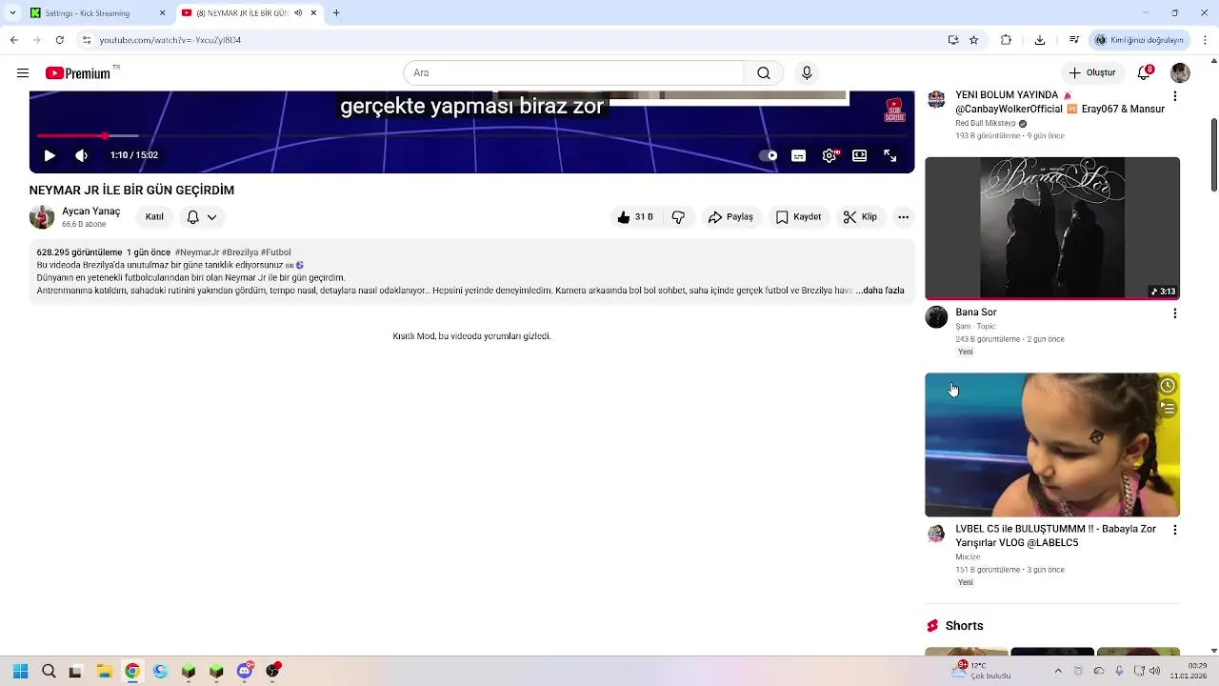The image size is (1219, 686).
Task: Open Windows Start menu
Action: pos(21,671)
